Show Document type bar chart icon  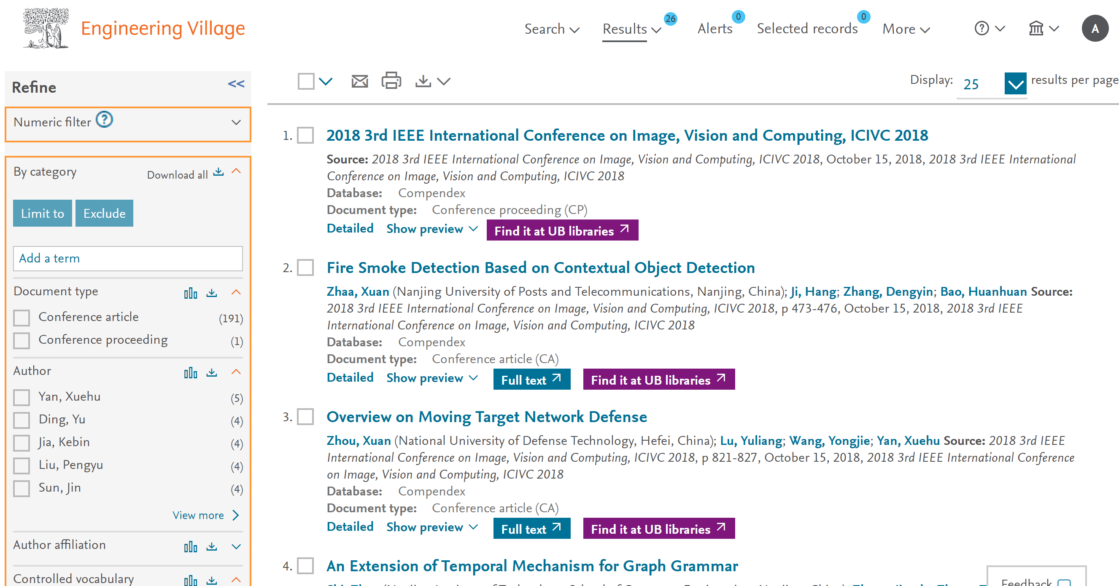(190, 293)
